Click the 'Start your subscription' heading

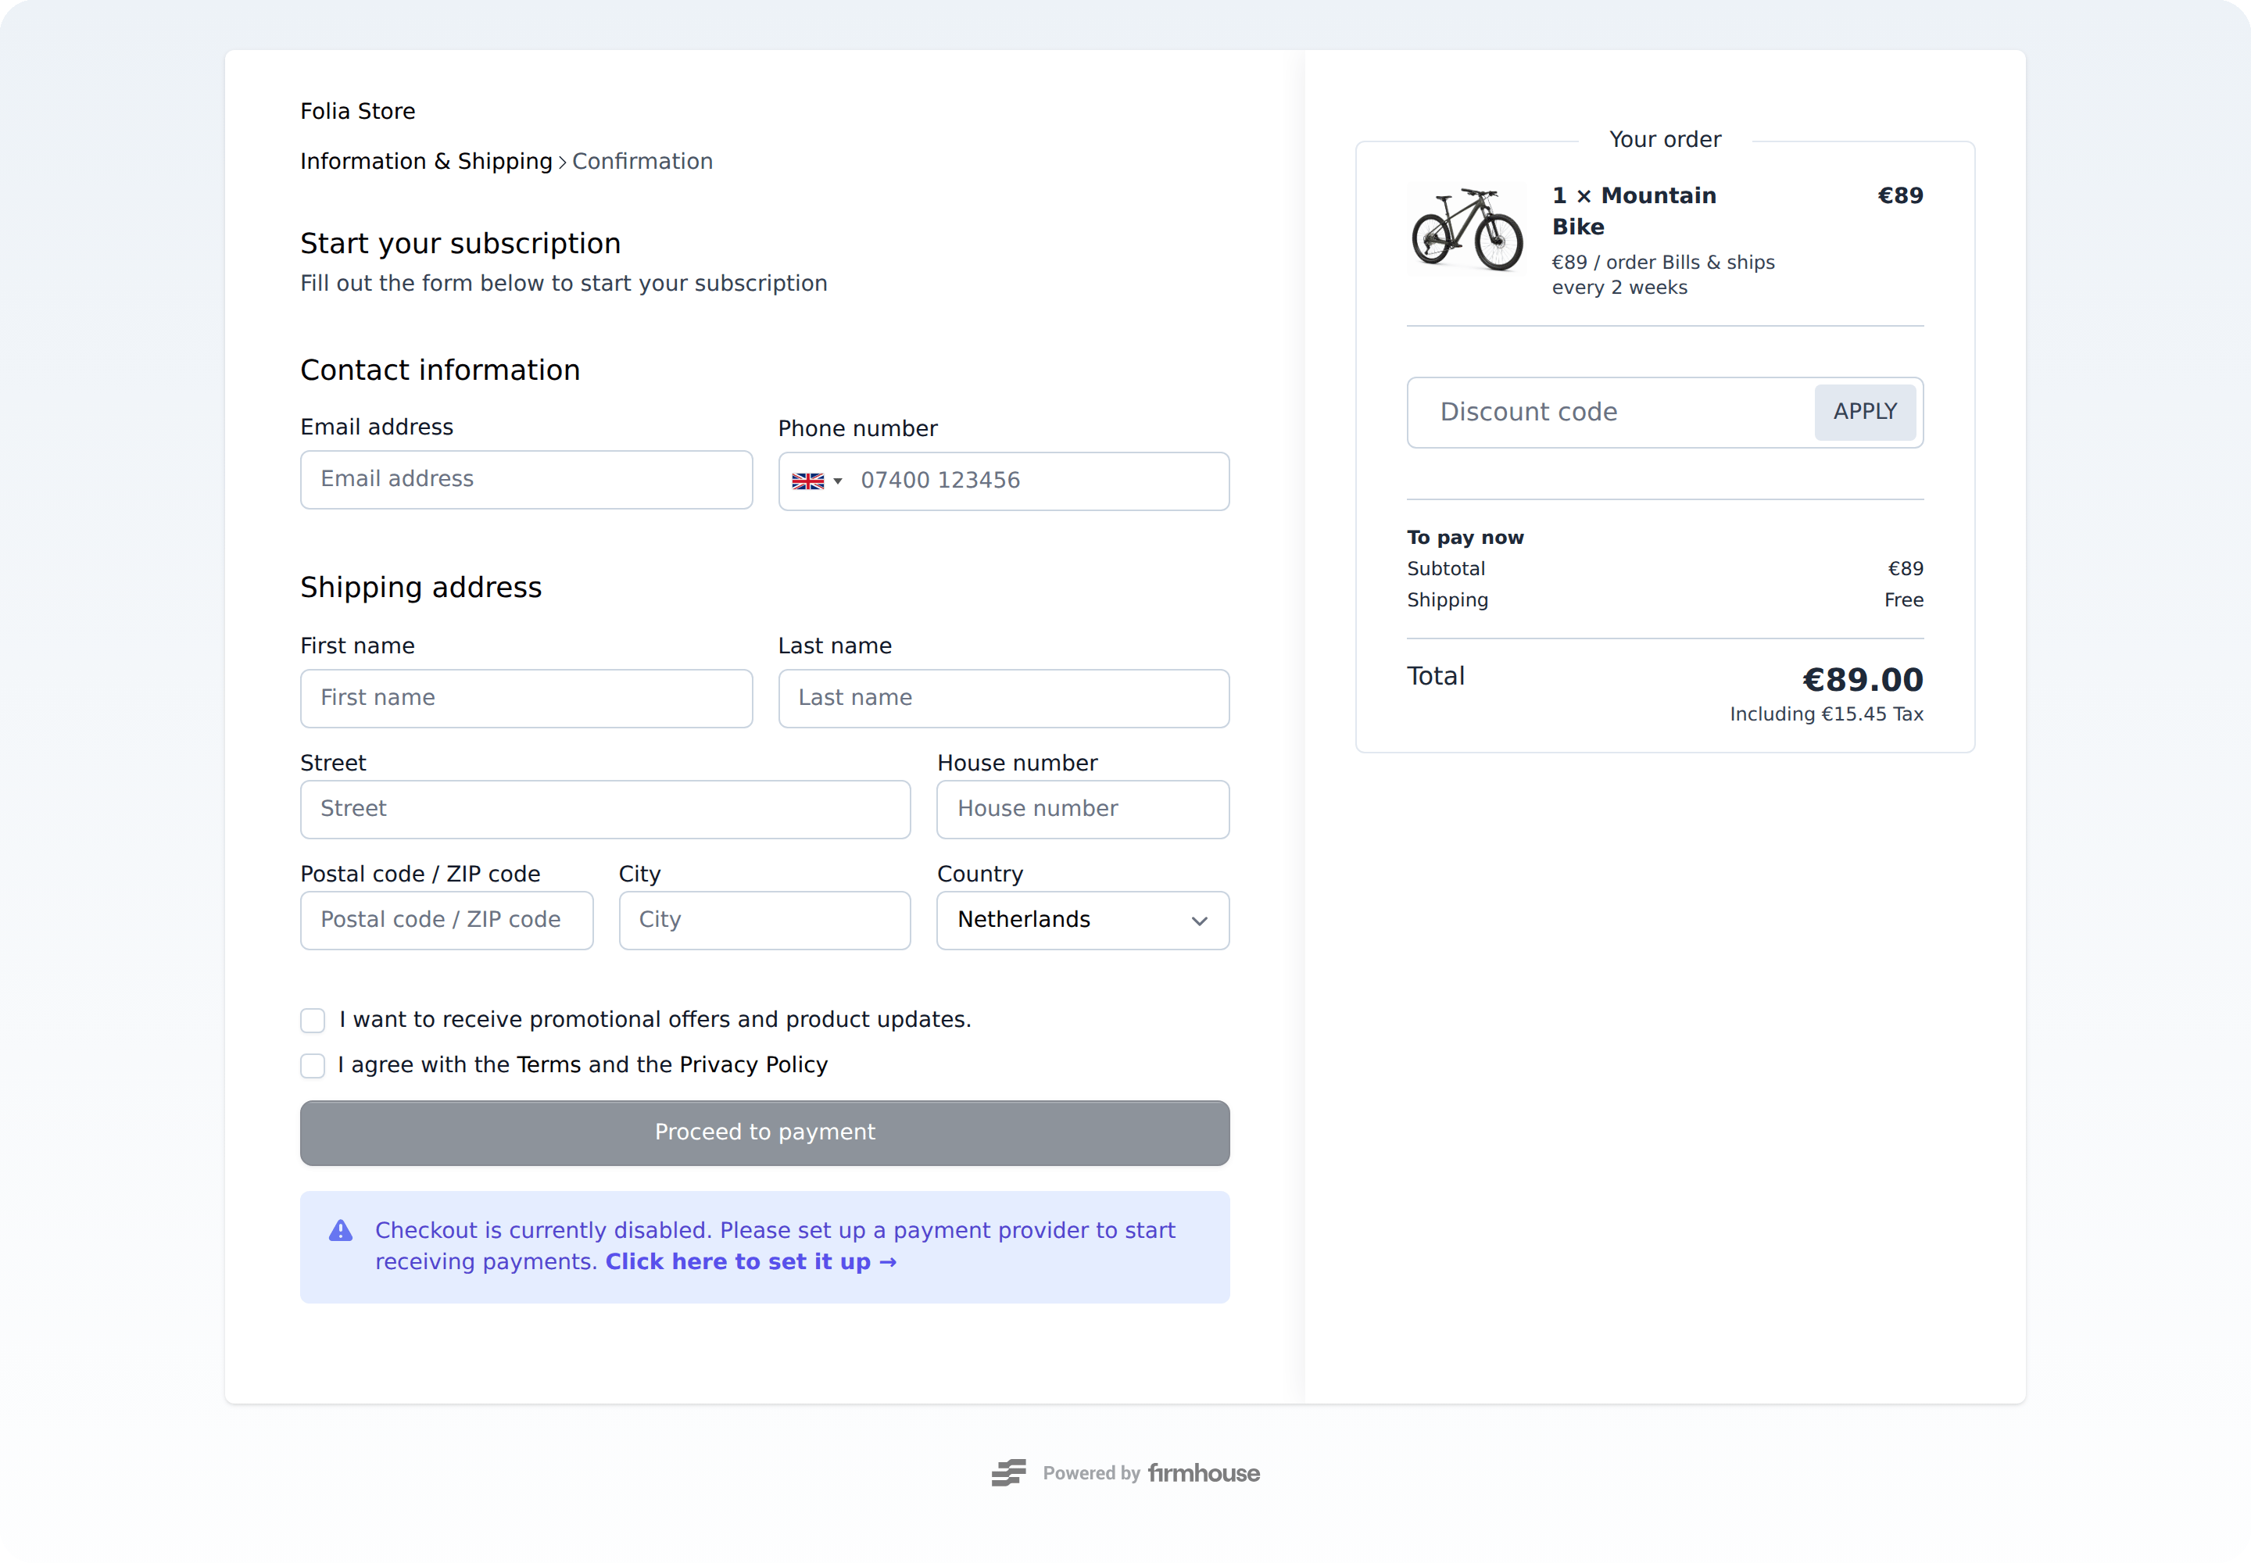pos(460,244)
